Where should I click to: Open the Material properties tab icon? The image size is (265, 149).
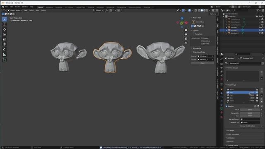pos(222,112)
